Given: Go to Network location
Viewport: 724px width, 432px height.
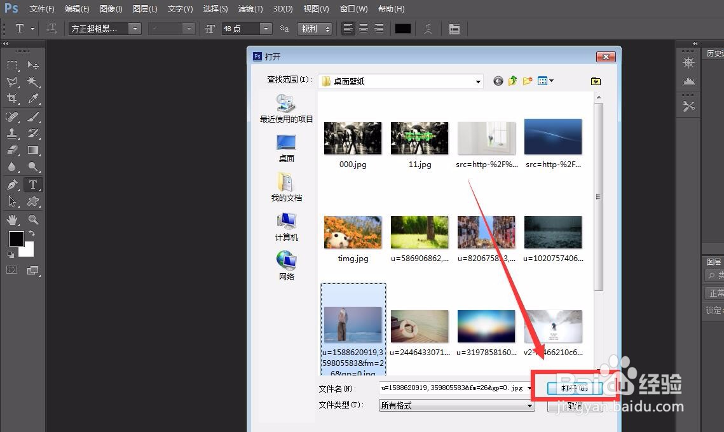Looking at the screenshot, I should tap(286, 266).
